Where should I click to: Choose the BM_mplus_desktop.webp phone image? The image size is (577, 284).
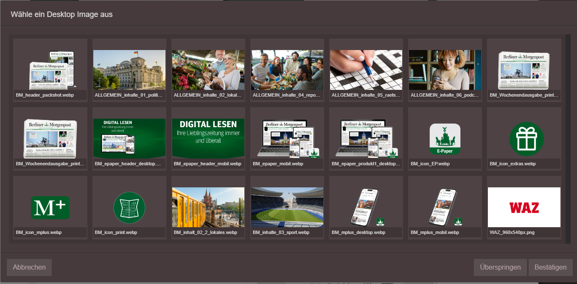[366, 207]
